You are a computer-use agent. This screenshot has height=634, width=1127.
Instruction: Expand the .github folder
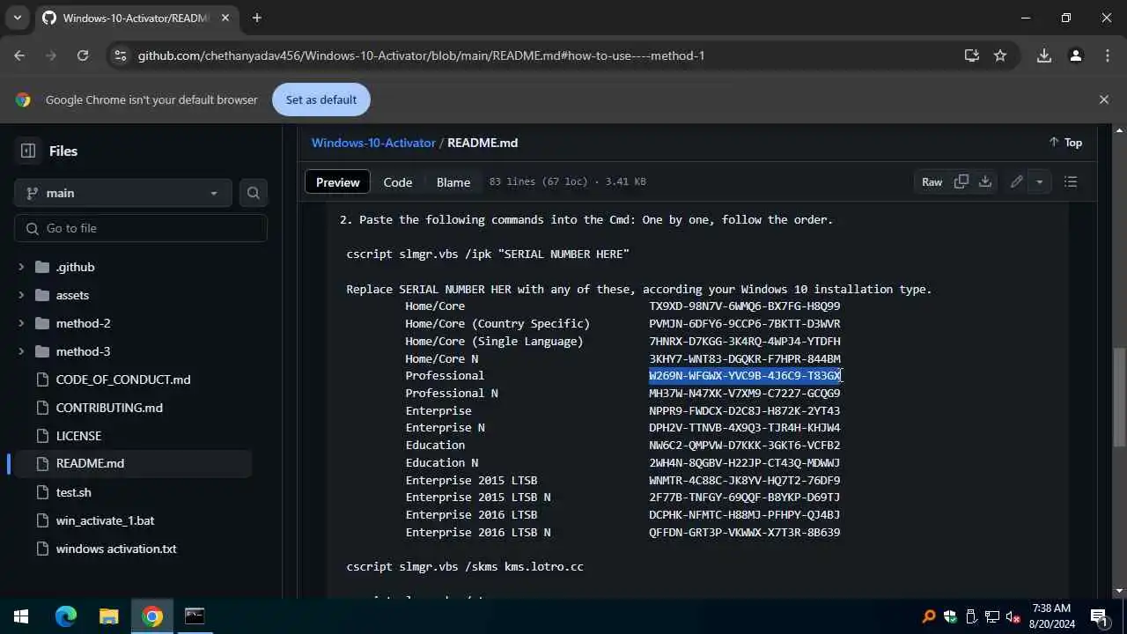[20, 267]
